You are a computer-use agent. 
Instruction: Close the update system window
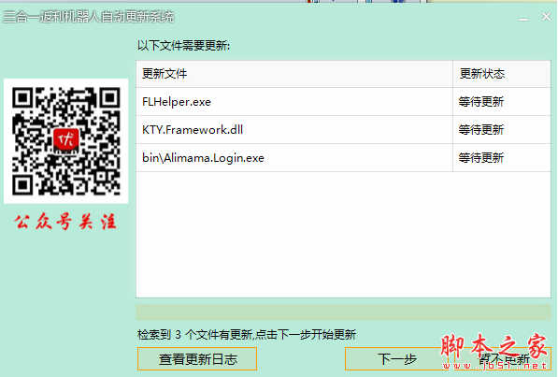(x=546, y=17)
